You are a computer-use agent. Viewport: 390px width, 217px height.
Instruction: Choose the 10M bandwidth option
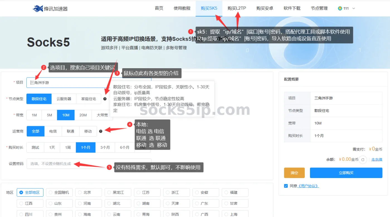(66, 115)
